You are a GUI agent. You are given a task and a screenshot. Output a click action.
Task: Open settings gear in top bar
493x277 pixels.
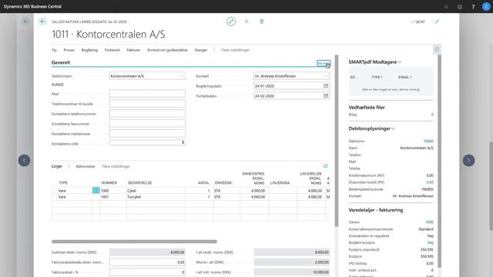point(460,7)
